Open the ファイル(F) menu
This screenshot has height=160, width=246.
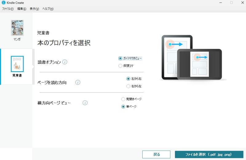[x=8, y=9]
